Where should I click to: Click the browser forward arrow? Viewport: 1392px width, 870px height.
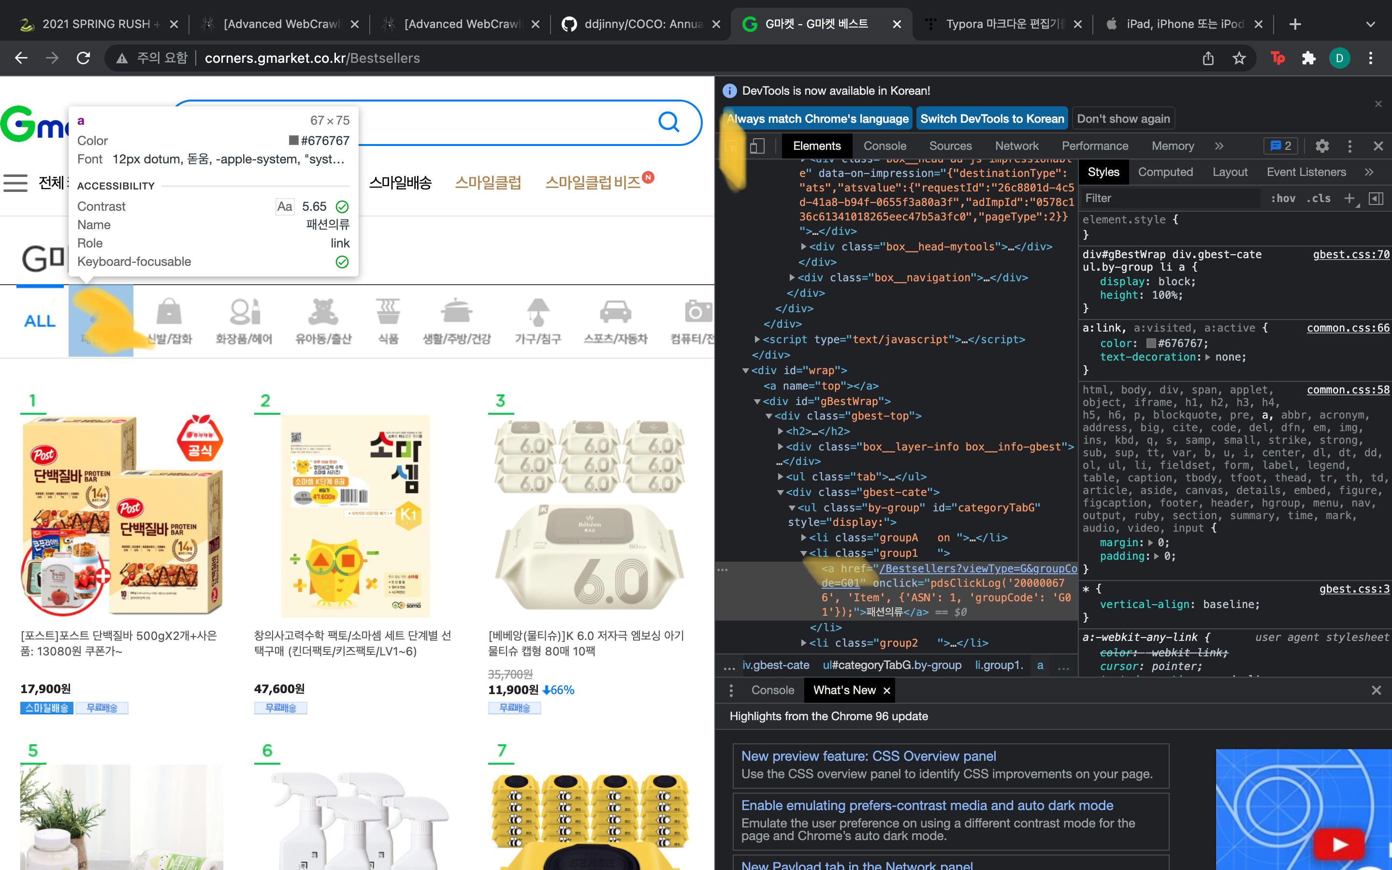tap(52, 58)
